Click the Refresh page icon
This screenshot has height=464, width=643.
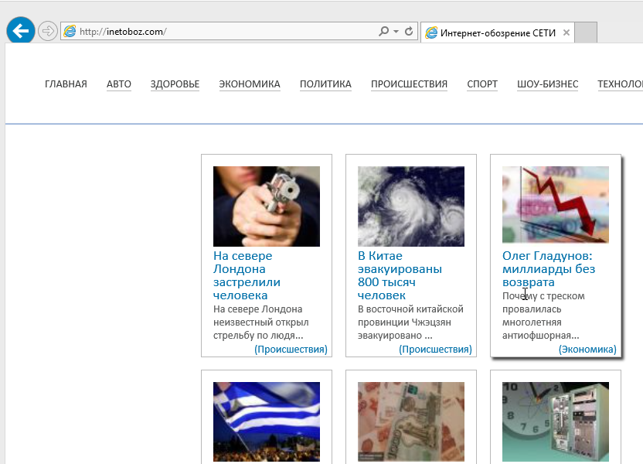409,31
